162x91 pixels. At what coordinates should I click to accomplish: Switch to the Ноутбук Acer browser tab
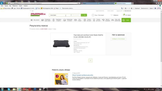(x=106, y=3)
